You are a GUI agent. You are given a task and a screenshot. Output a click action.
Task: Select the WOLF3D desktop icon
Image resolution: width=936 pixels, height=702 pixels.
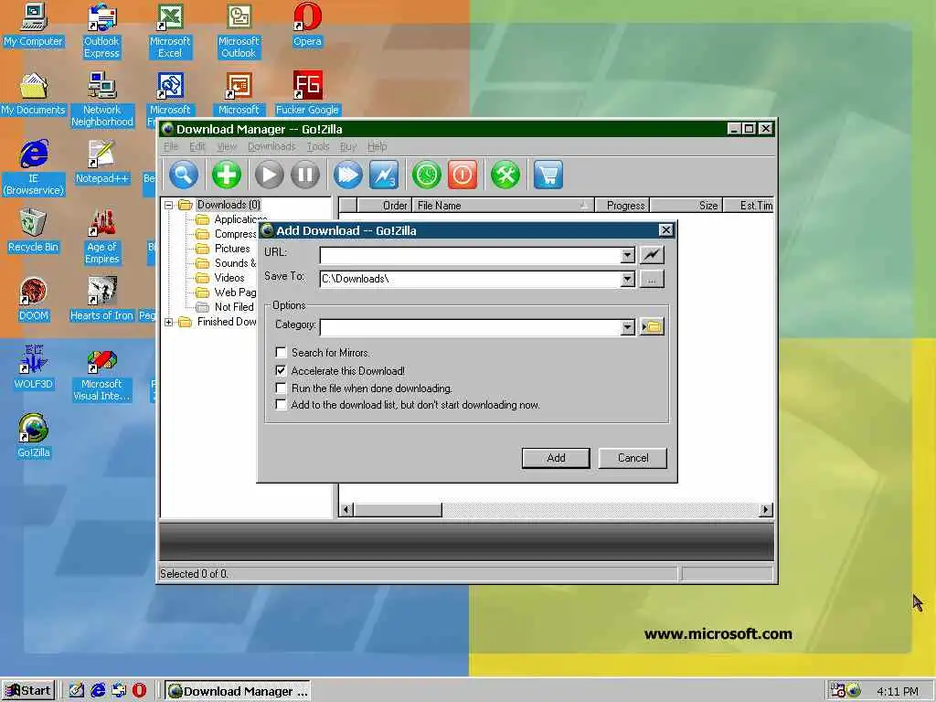tap(34, 367)
